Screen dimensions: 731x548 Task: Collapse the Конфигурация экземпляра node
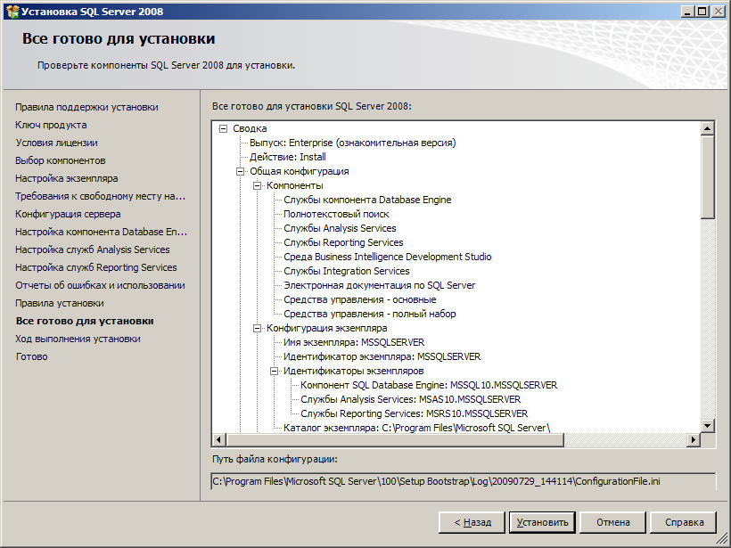coord(258,329)
